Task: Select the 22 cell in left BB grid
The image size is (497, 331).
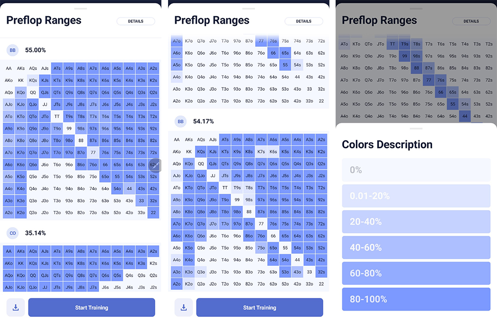Action: [153, 212]
